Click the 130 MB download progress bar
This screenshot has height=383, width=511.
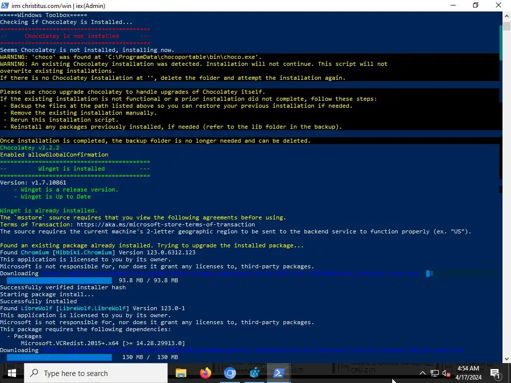[59, 357]
